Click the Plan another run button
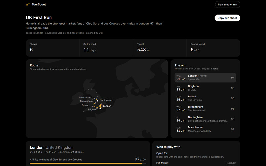The image size is (266, 166). pyautogui.click(x=227, y=5)
